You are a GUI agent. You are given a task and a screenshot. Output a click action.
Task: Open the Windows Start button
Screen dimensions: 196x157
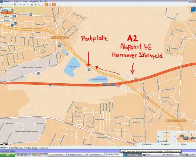pyautogui.click(x=7, y=155)
